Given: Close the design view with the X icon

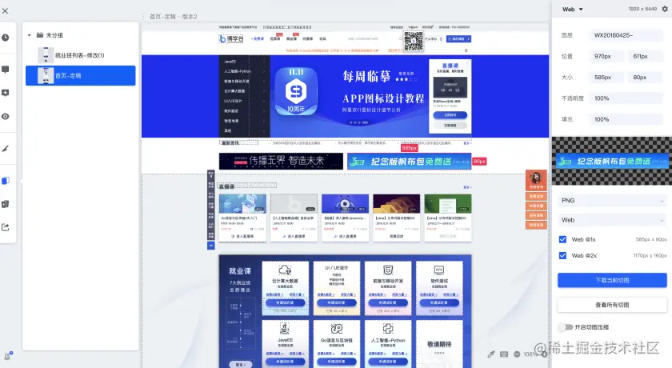Looking at the screenshot, I should point(5,10).
